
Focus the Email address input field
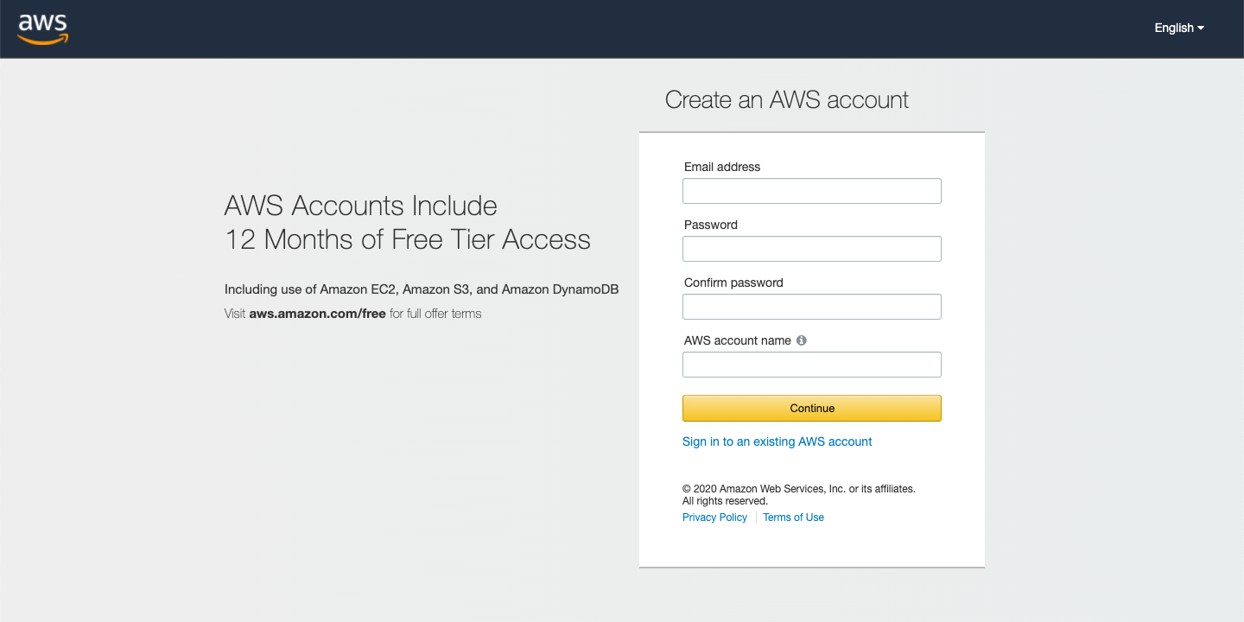pos(812,191)
